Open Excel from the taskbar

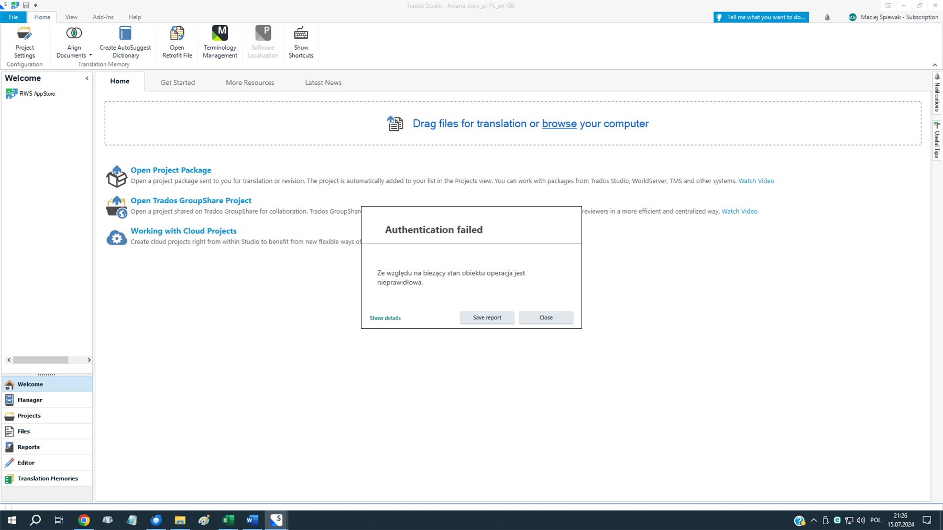pos(228,520)
